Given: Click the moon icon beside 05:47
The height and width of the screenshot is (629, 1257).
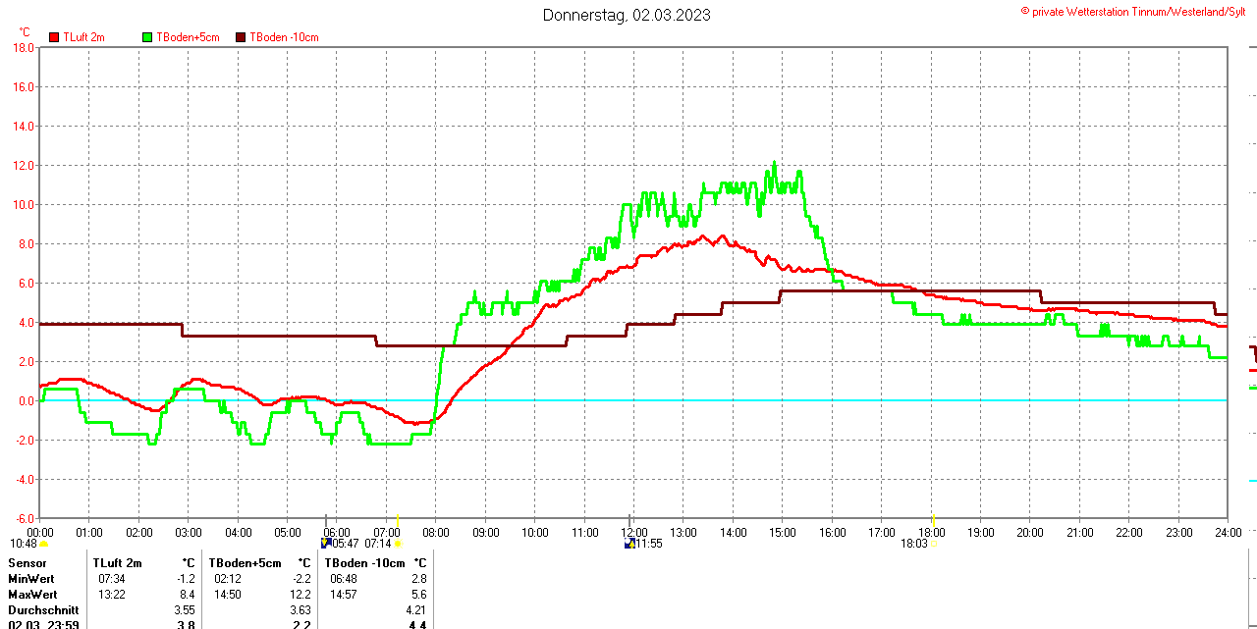Looking at the screenshot, I should [326, 543].
